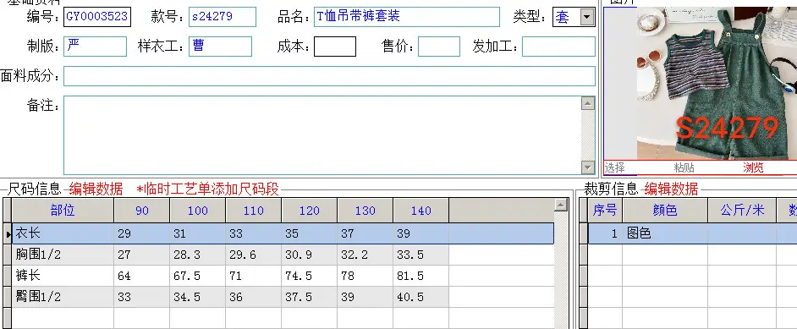This screenshot has width=797, height=329.
Task: Click the 裤长 value 74.5 cell
Action: [310, 276]
